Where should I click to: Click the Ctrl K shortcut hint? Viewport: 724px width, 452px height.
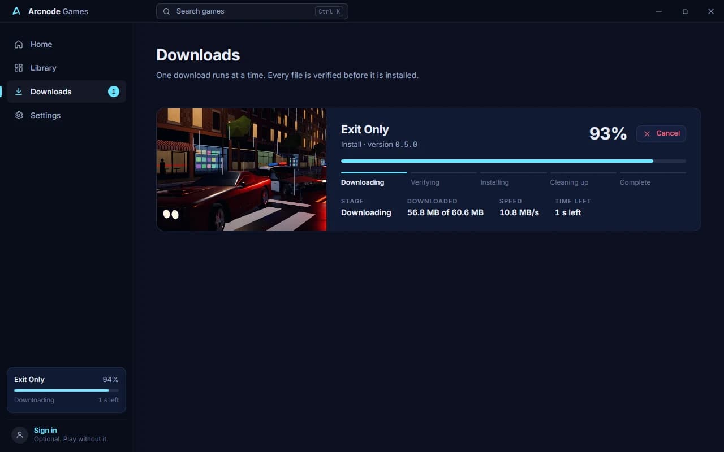(329, 11)
